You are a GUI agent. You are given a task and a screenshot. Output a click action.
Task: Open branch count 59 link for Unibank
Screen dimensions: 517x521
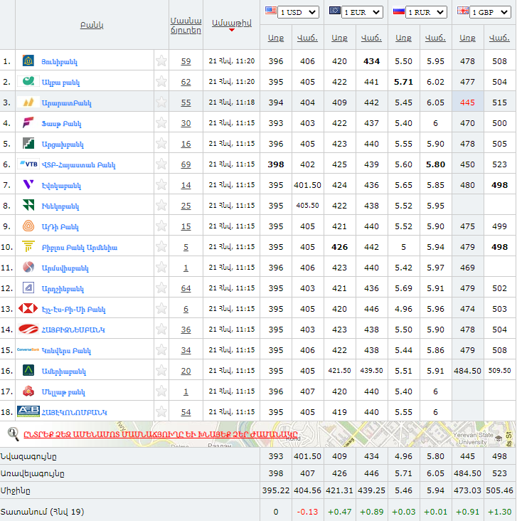186,61
